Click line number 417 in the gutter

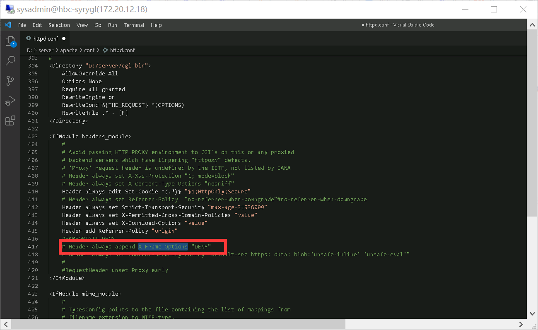(33, 246)
